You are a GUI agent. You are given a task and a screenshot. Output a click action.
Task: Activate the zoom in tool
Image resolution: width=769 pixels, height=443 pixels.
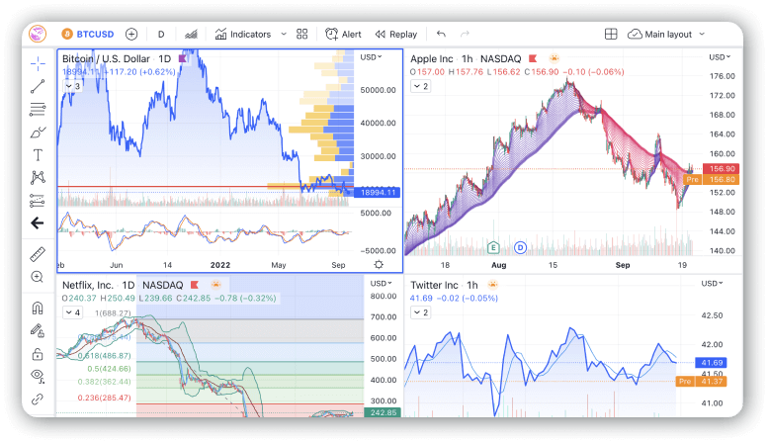tap(38, 277)
